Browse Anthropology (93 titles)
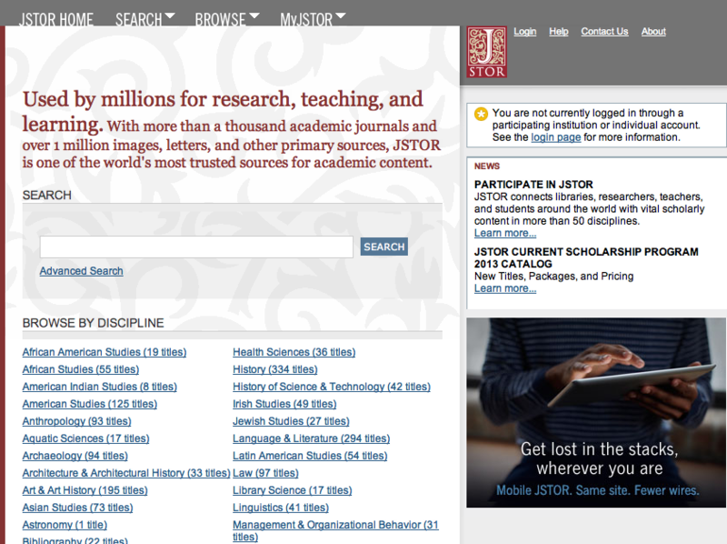Image resolution: width=727 pixels, height=544 pixels. (x=76, y=421)
